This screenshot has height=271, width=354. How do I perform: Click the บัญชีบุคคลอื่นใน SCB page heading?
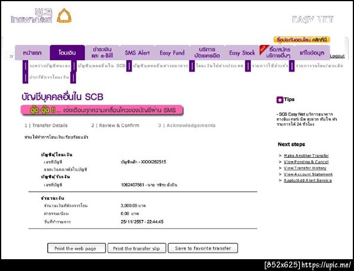63,97
